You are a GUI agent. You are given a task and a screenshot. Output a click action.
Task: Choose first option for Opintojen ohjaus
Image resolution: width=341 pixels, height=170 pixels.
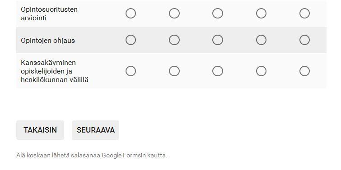click(131, 40)
